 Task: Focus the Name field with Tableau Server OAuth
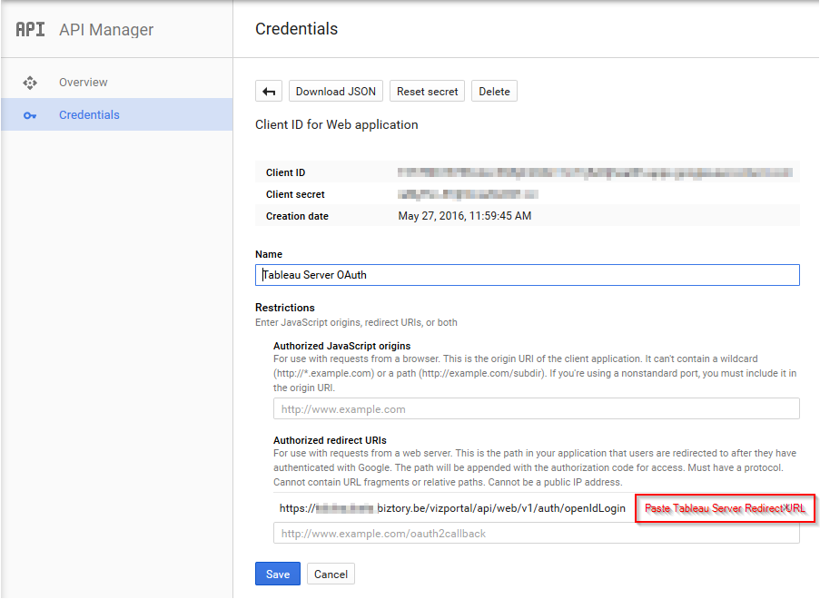(527, 275)
